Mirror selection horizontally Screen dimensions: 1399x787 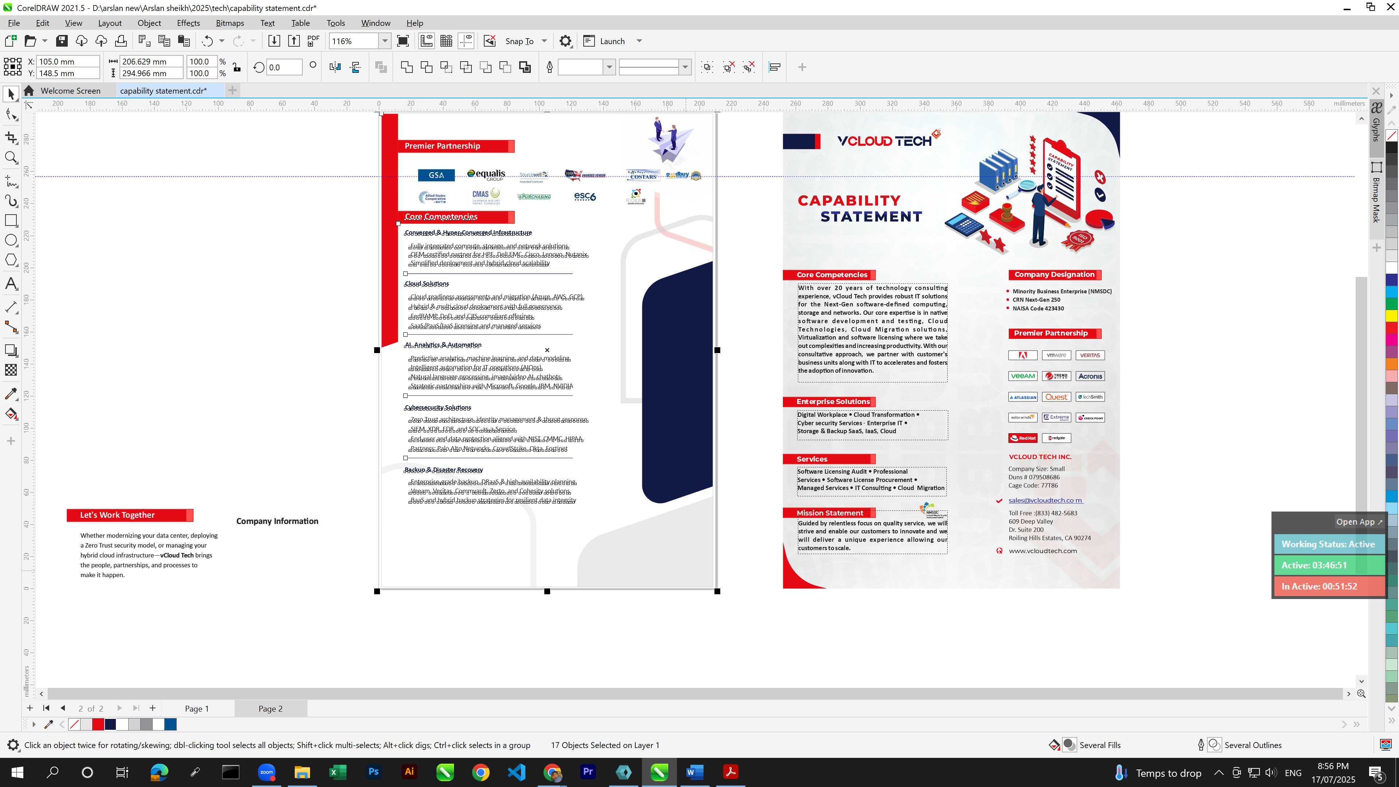pos(335,67)
